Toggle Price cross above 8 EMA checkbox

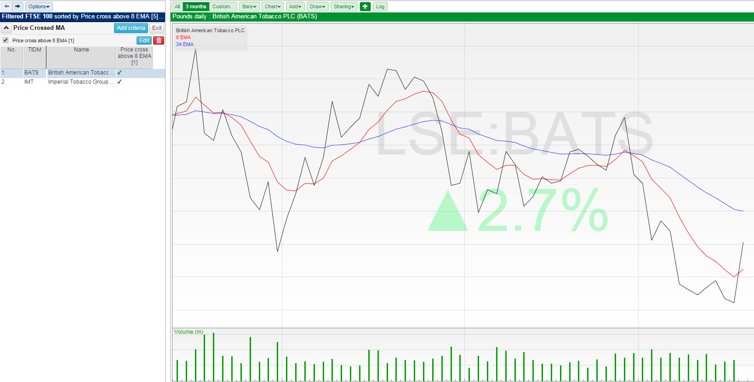6,40
